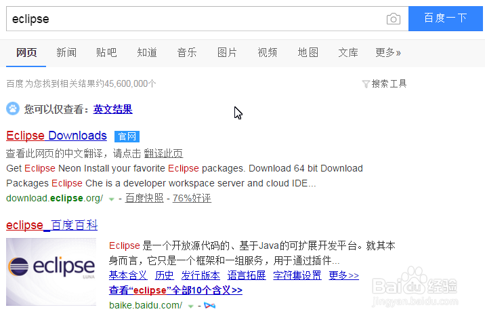
Task: Open the 百度快照 link
Action: pyautogui.click(x=144, y=198)
